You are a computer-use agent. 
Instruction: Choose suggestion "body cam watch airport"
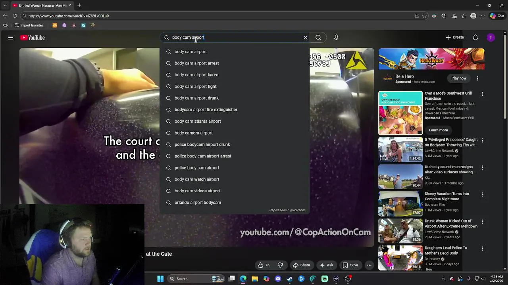click(235, 179)
